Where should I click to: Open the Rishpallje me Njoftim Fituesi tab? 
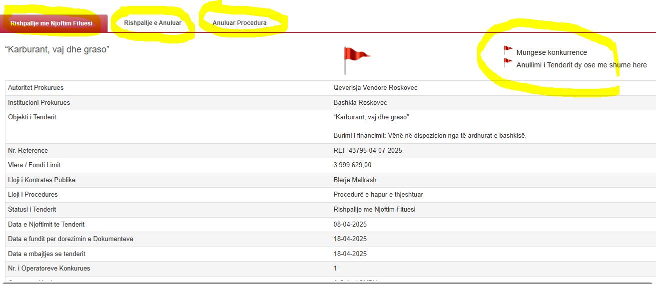(51, 23)
